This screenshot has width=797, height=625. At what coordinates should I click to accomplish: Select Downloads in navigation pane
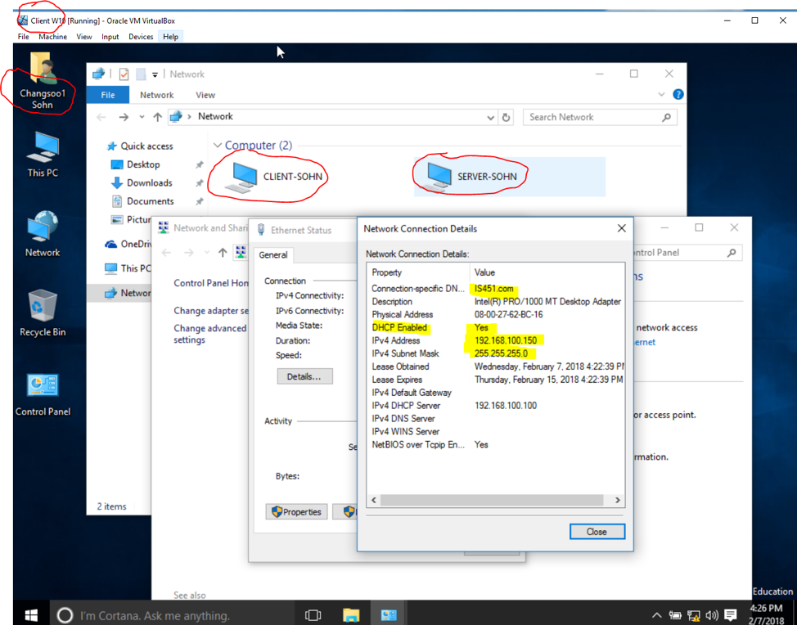pyautogui.click(x=142, y=183)
